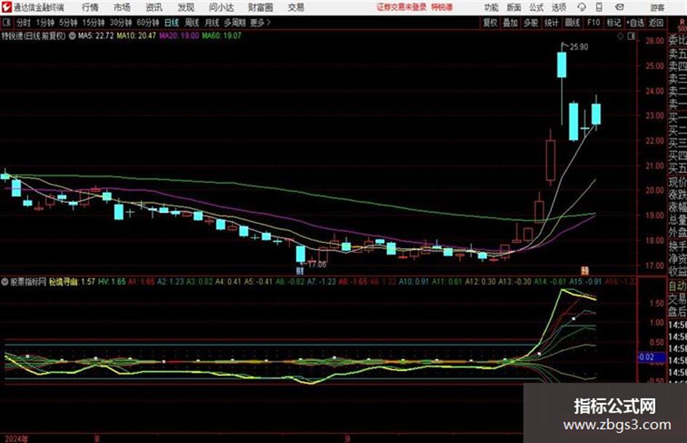The width and height of the screenshot is (687, 443).
Task: Open the 功能 menu
Action: pos(491,7)
